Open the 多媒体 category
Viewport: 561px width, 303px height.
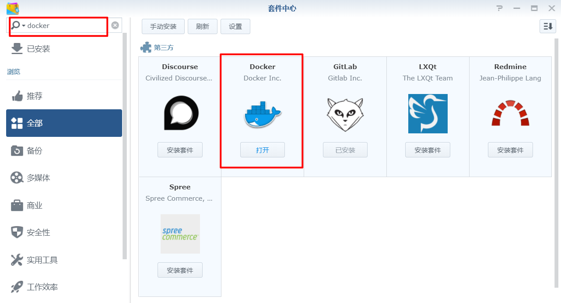64,178
